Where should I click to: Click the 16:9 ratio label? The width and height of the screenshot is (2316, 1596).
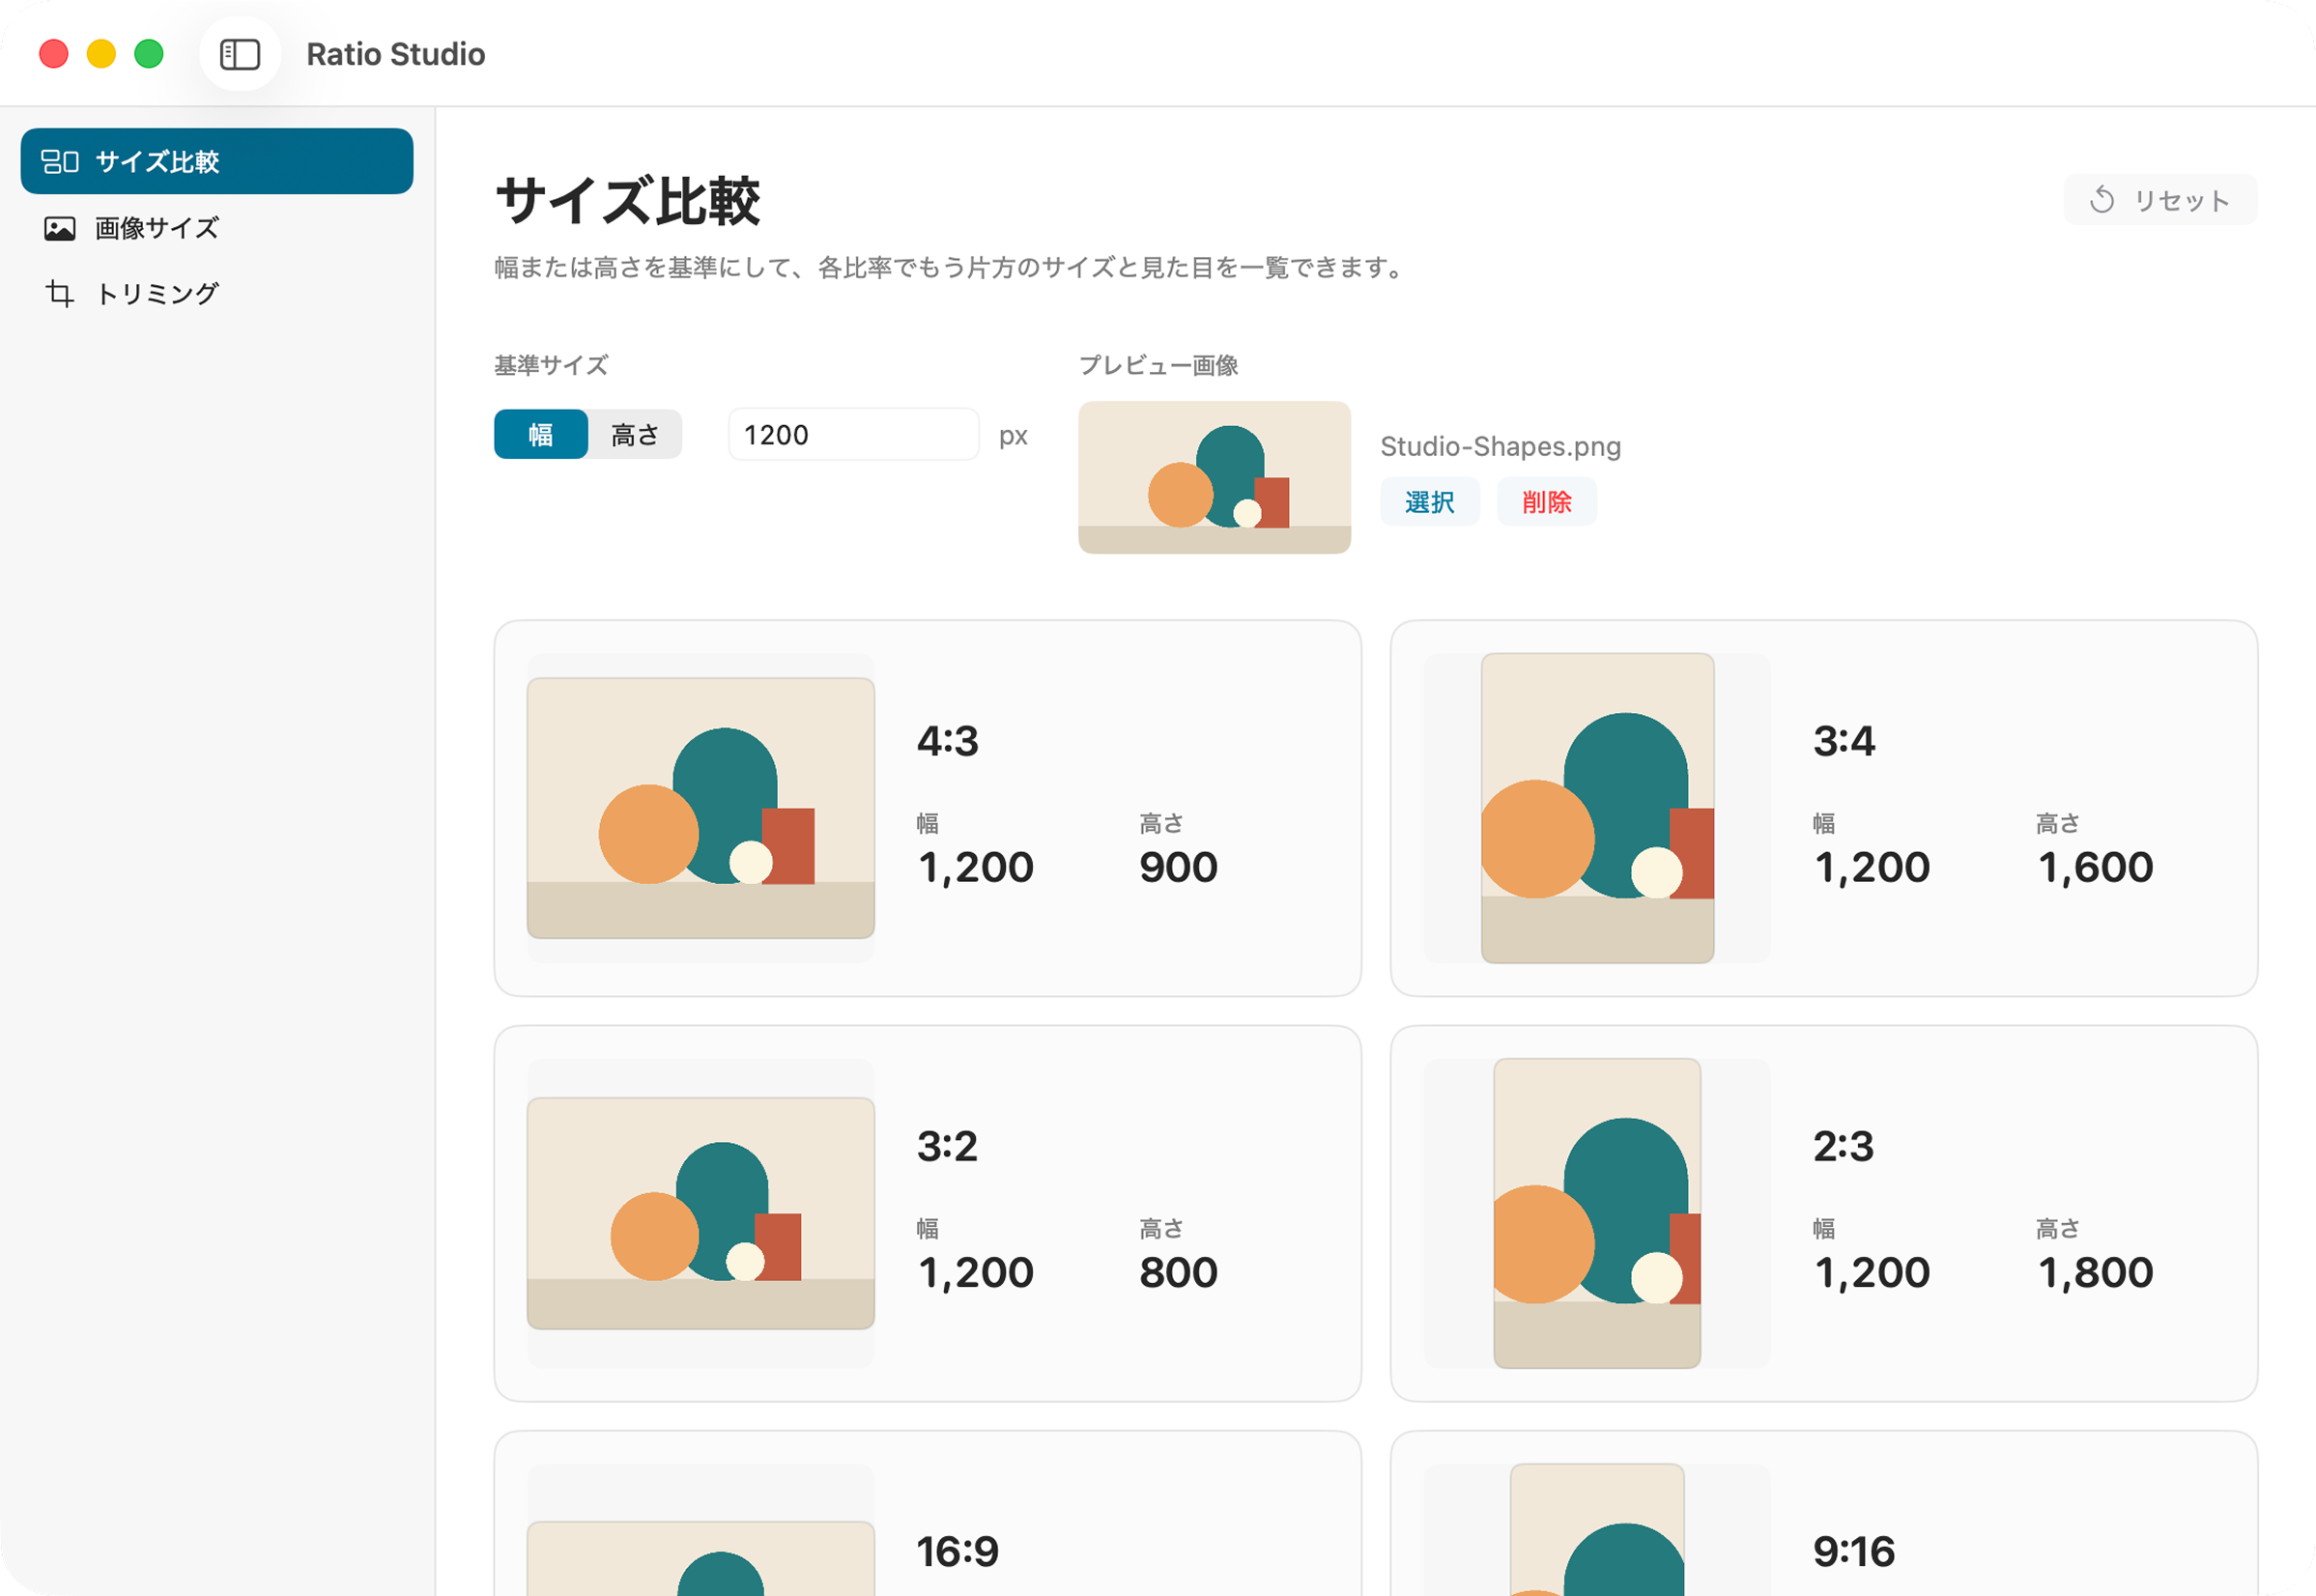click(958, 1551)
